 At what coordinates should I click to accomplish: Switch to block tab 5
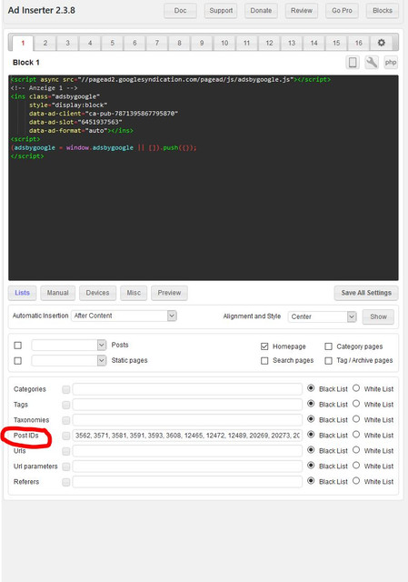[x=112, y=43]
